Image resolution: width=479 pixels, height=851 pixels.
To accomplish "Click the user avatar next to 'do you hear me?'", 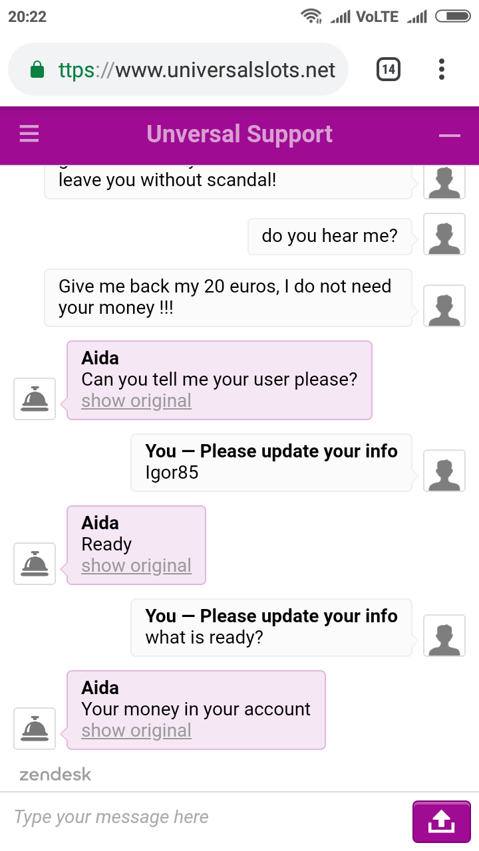I will click(x=444, y=234).
